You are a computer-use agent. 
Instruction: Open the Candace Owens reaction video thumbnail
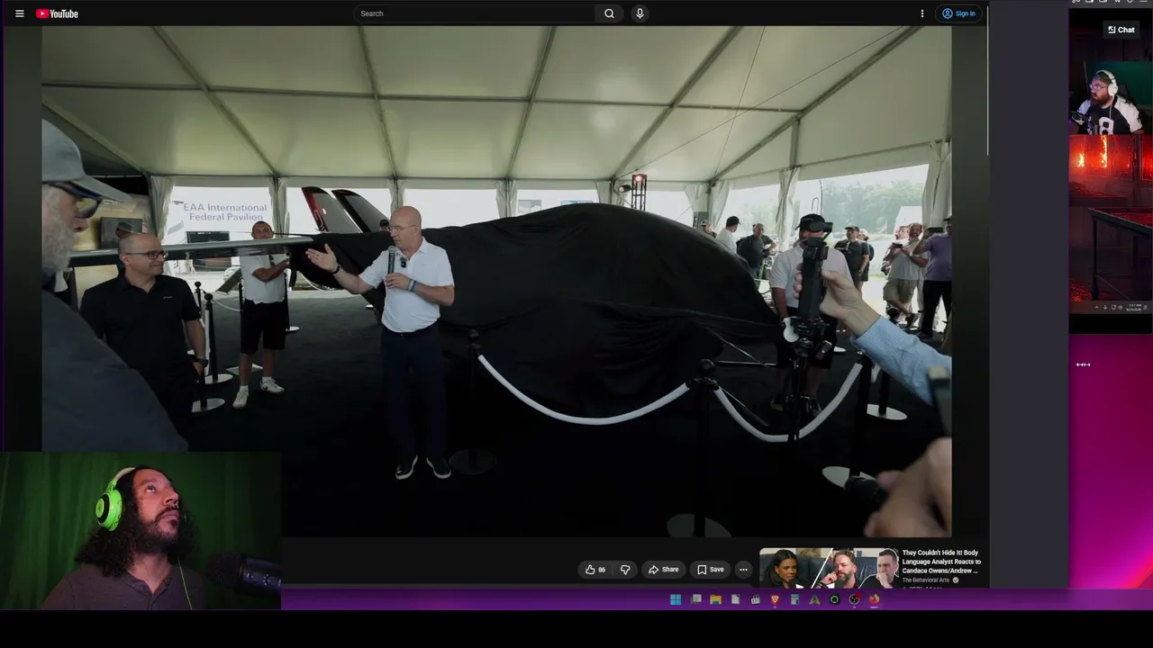[x=829, y=568]
